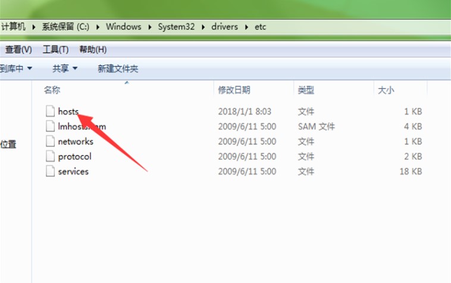
Task: Sort by the 类型 column header
Action: point(306,90)
